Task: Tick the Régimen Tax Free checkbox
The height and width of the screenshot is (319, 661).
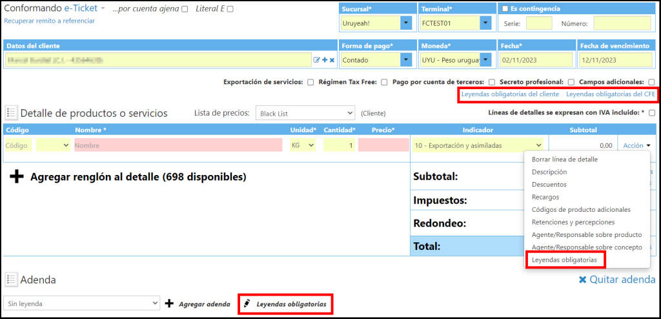Action: pyautogui.click(x=385, y=82)
